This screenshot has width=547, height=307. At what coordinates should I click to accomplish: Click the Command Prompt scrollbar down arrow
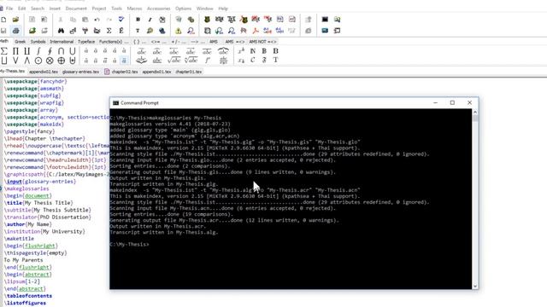[x=475, y=286]
